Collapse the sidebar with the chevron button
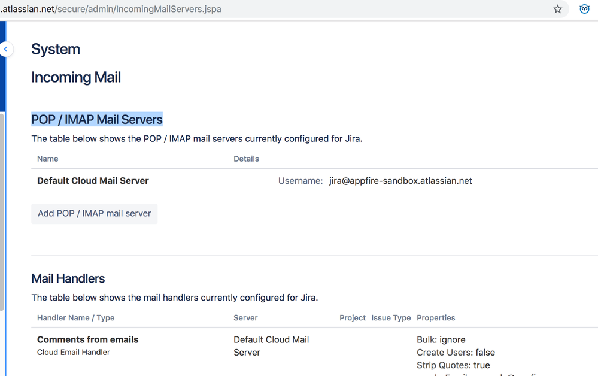Image resolution: width=598 pixels, height=376 pixels. (x=6, y=49)
